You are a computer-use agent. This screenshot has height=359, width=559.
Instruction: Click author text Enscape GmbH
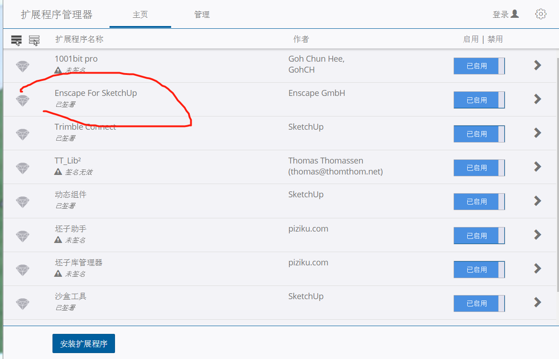[x=317, y=93]
